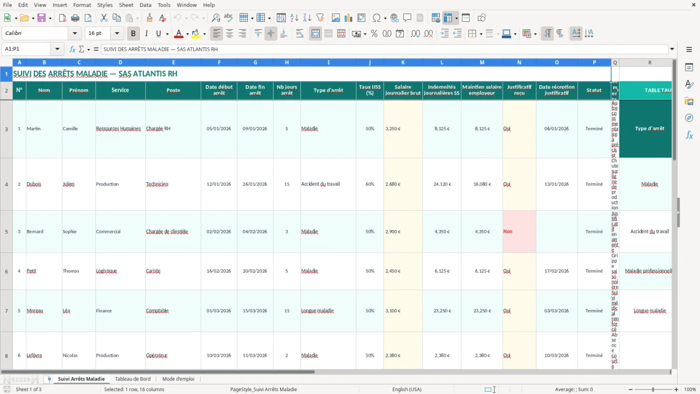This screenshot has width=700, height=394.
Task: Select the Clone Formatting paintbrush
Action: coord(149,18)
